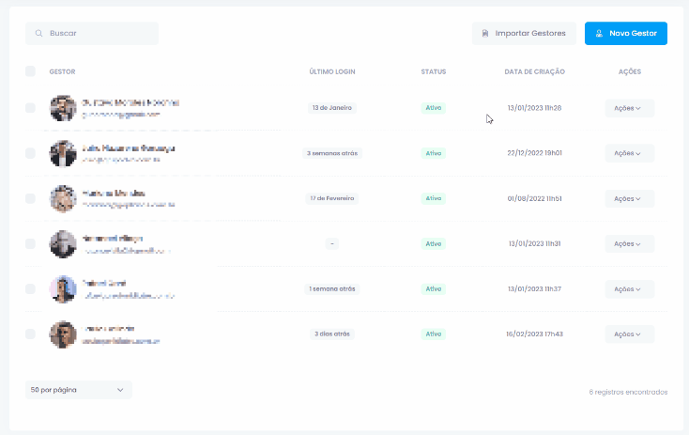Click the '01/08/2022 11h51' creation date

coord(534,198)
